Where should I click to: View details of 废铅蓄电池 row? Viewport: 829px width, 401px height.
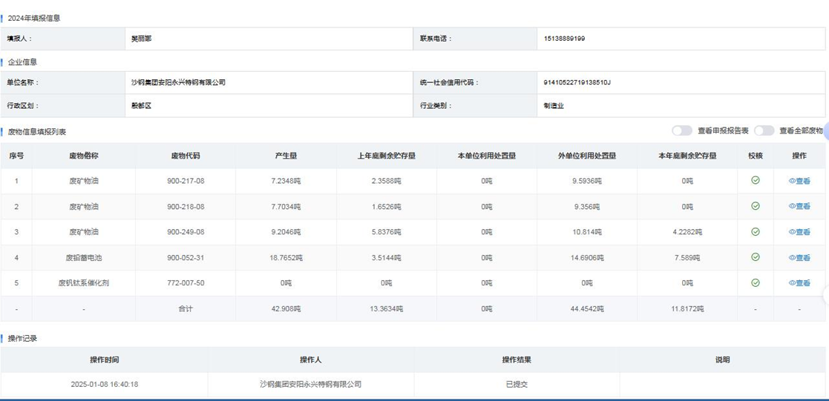pos(799,258)
